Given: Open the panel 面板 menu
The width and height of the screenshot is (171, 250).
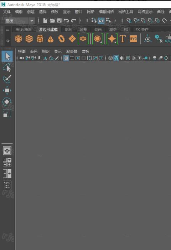Looking at the screenshot, I should pos(85,51).
